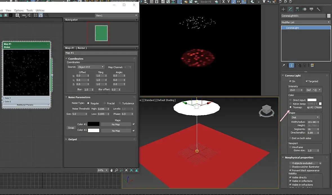This screenshot has width=332, height=195.
Task: Toggle the Targeted checkbox
Action: (x=307, y=81)
